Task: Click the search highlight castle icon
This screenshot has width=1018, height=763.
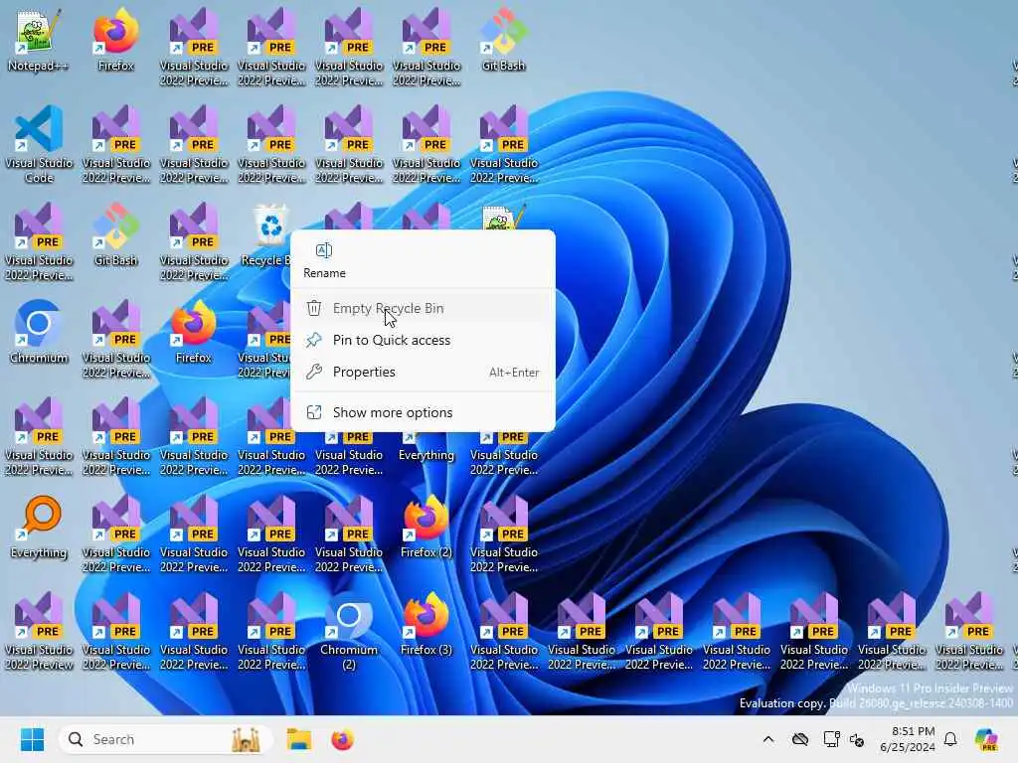Action: tap(247, 739)
